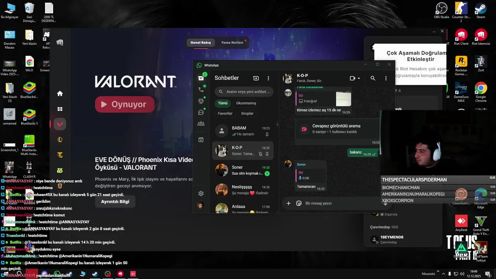The image size is (496, 279).
Task: Select League of Legends in Riot sidebar
Action: 60,139
